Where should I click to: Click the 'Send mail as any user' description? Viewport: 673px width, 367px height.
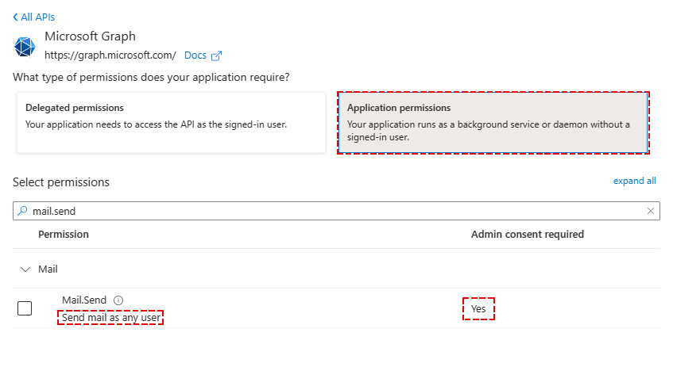tap(111, 317)
